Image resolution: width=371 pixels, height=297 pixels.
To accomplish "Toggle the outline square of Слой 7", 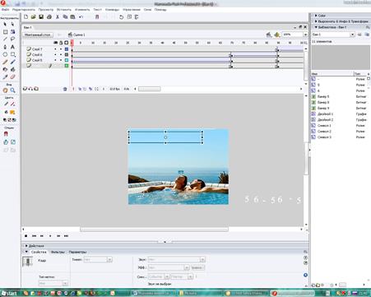I will point(67,49).
